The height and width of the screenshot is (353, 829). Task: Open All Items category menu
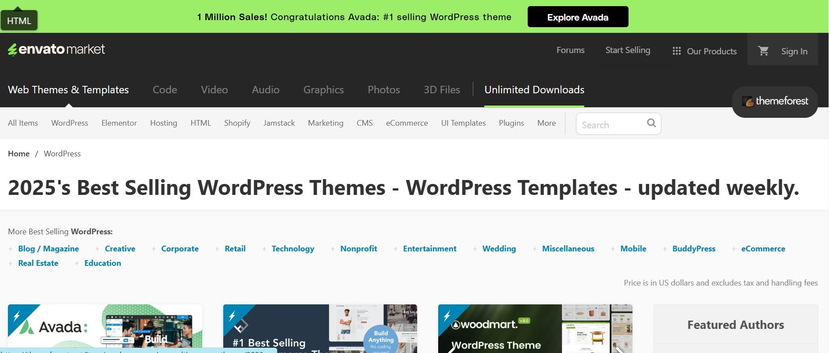[x=23, y=123]
